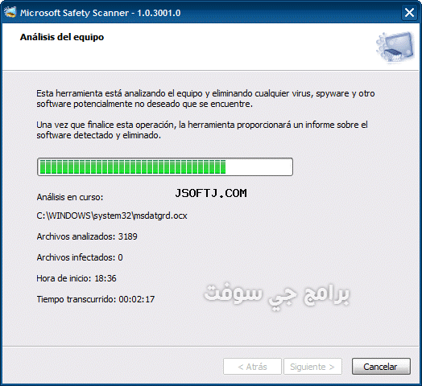Screen dimensions: 422x386
Task: Click the Hora de inicio: 18:36 label
Action: tap(77, 278)
